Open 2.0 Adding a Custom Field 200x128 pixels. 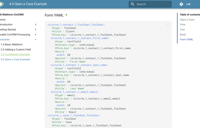[x=16, y=50]
